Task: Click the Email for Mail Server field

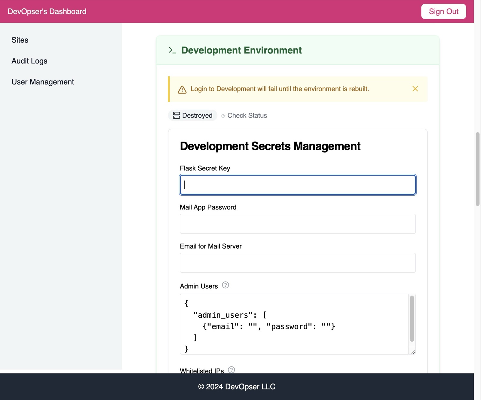Action: [x=298, y=263]
